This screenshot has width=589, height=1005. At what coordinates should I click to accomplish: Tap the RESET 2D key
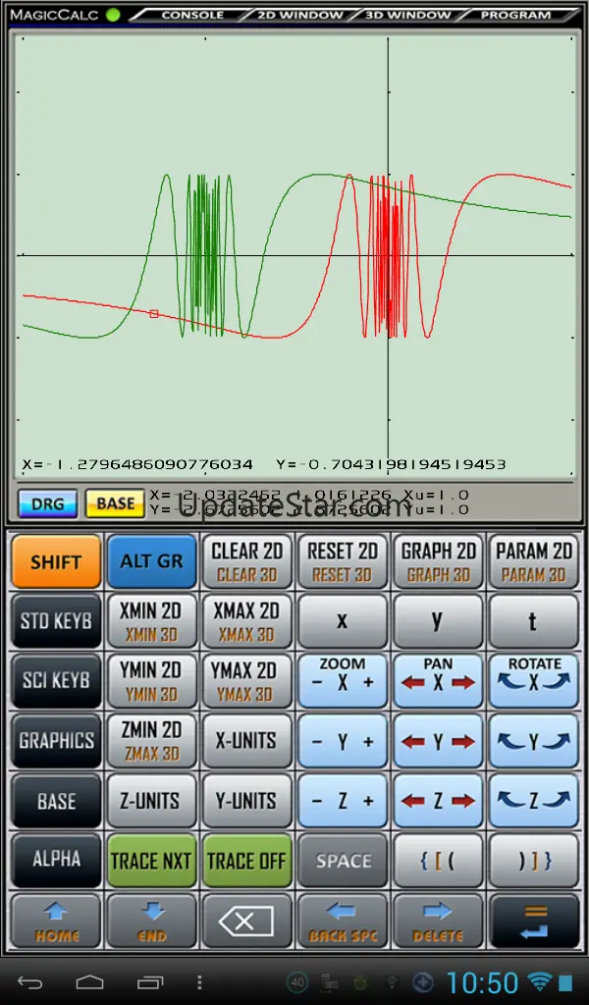(x=343, y=561)
